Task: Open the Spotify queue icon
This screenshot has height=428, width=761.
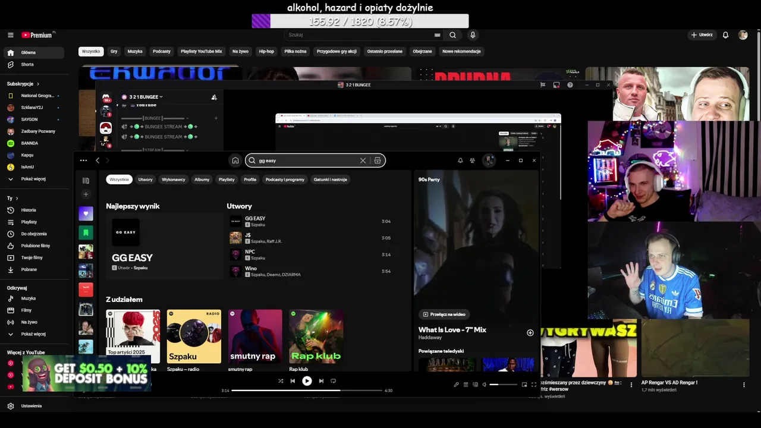Action: click(466, 385)
